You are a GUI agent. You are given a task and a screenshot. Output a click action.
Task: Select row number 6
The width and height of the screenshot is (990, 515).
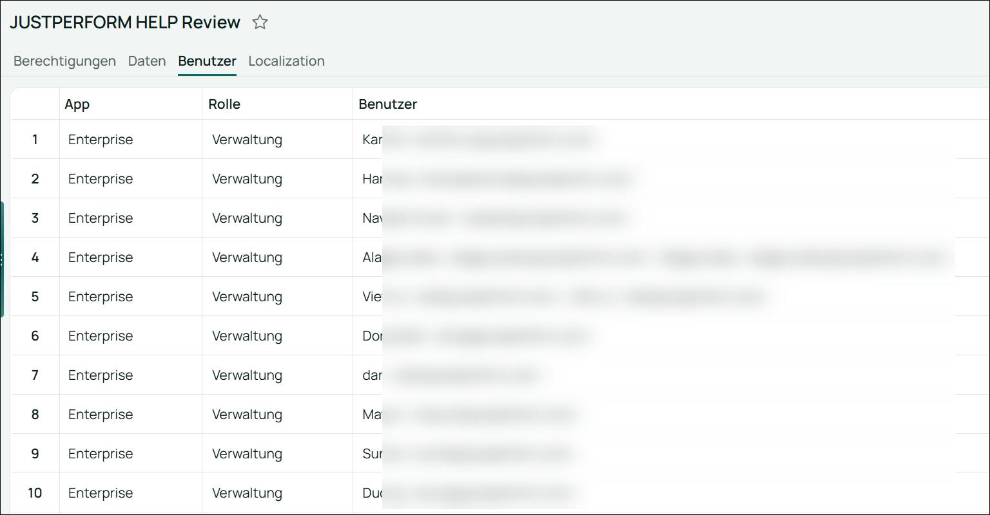click(35, 335)
